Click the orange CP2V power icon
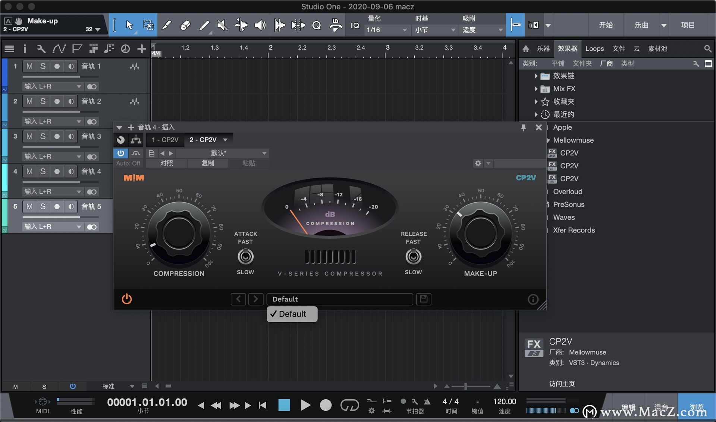Screen dimensions: 716x422 click(x=127, y=299)
